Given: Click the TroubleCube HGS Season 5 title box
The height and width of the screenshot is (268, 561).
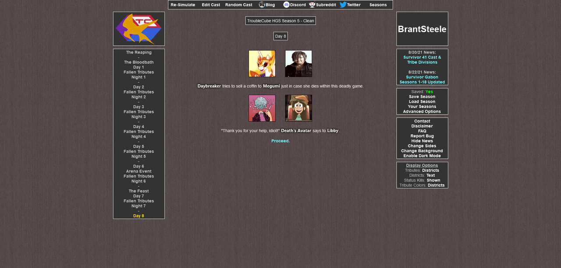Looking at the screenshot, I should tap(280, 21).
